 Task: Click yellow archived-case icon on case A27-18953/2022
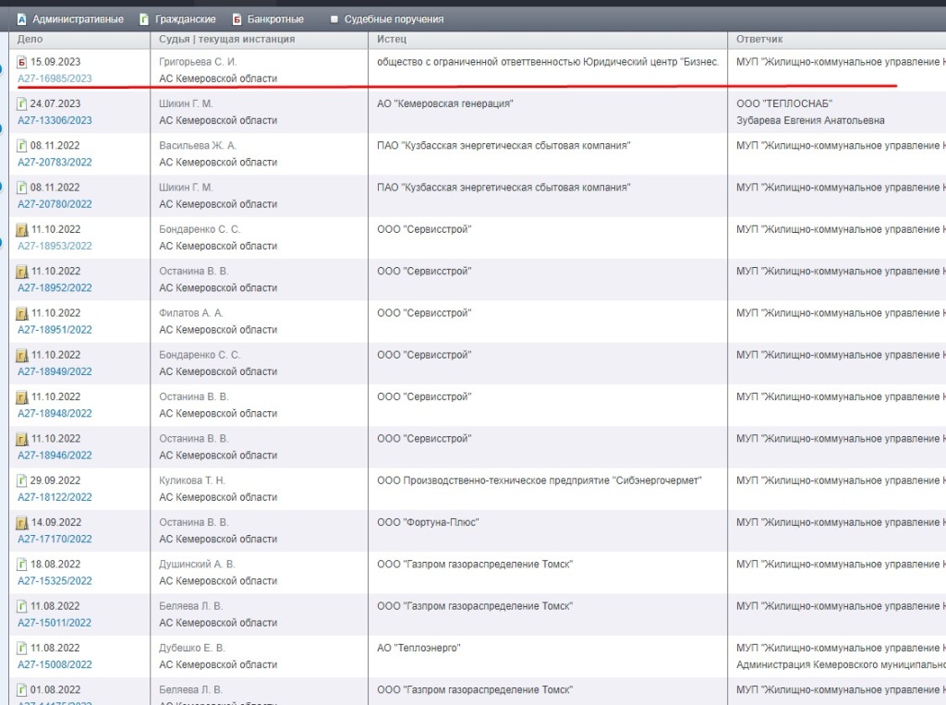(23, 228)
